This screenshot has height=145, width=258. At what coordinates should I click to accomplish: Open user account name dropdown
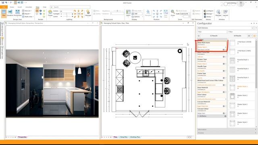(x=233, y=3)
